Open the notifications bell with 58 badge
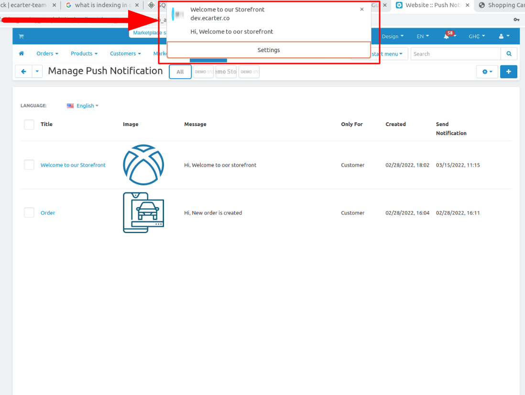Viewport: 525px width, 395px height. [x=448, y=36]
